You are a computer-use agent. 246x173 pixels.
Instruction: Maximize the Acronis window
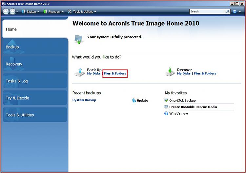click(x=237, y=4)
